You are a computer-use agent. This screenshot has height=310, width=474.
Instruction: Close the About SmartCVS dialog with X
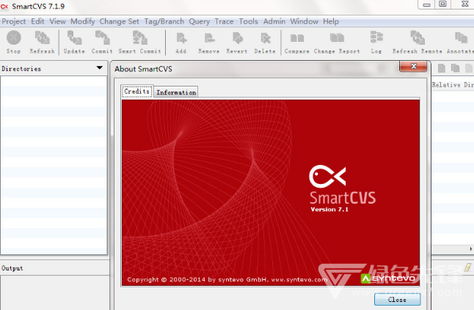pyautogui.click(x=413, y=67)
